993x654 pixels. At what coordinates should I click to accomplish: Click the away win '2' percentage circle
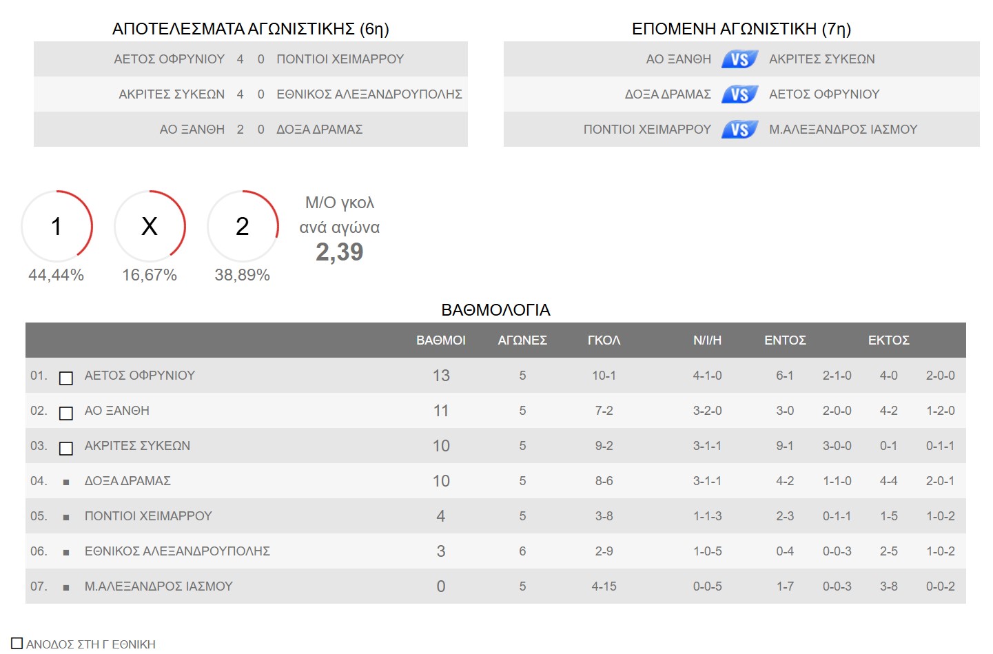pyautogui.click(x=243, y=226)
